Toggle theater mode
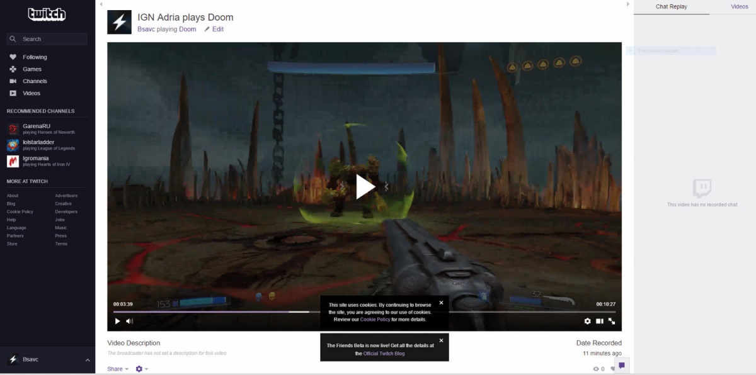 pos(600,321)
